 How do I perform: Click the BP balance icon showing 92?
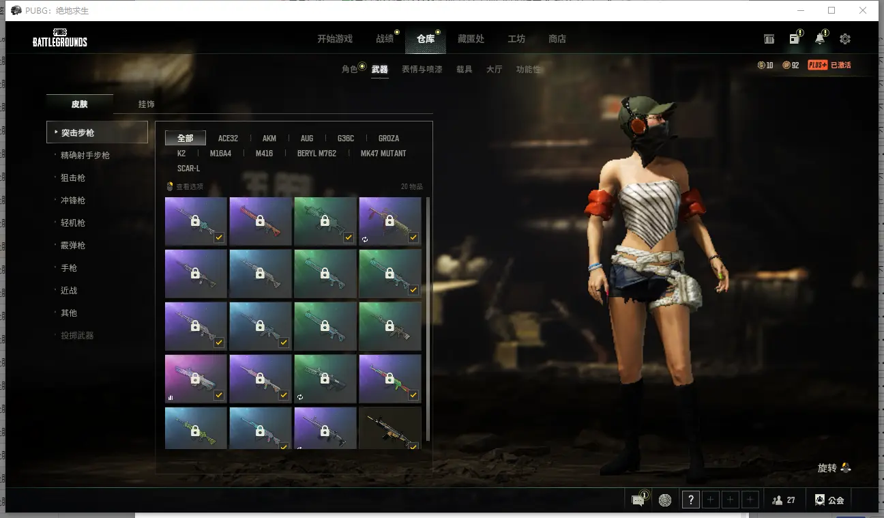786,65
